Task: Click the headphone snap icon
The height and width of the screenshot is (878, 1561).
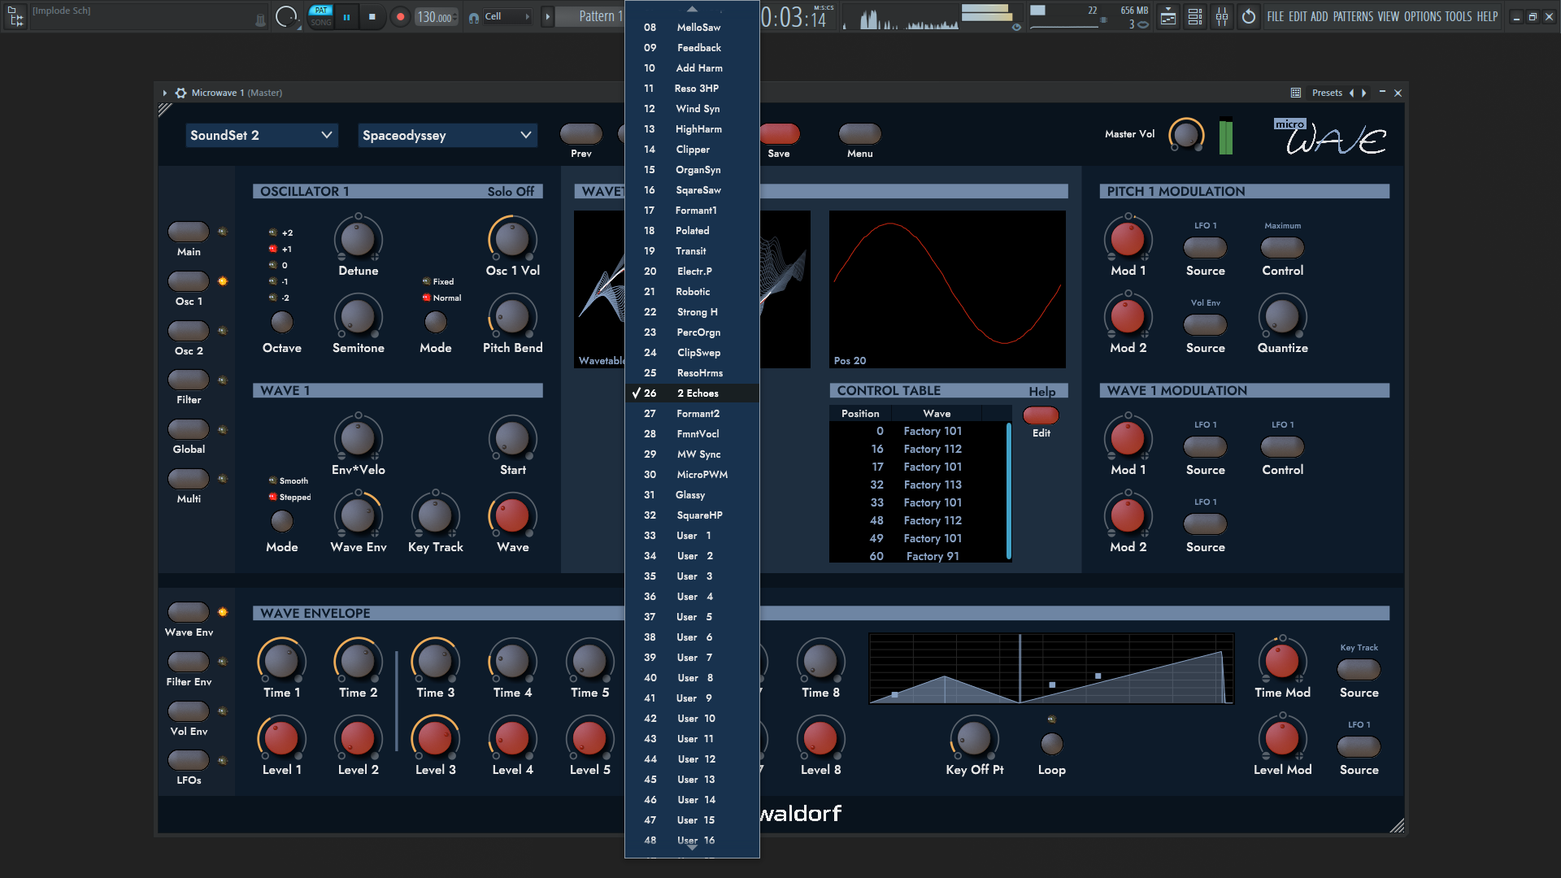Action: point(473,17)
